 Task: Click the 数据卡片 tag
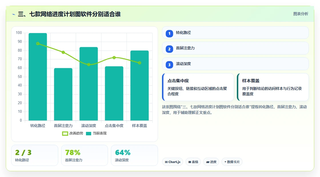(232, 162)
